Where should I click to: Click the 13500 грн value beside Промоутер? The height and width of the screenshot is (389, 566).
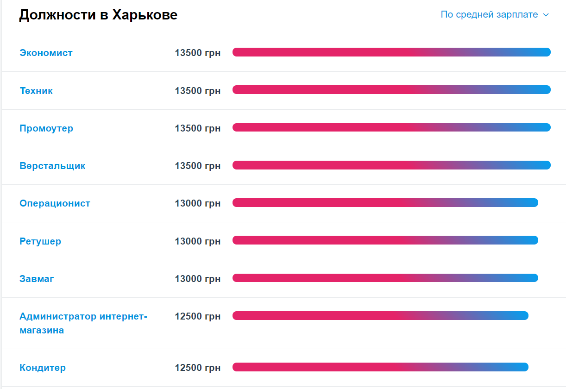click(197, 128)
